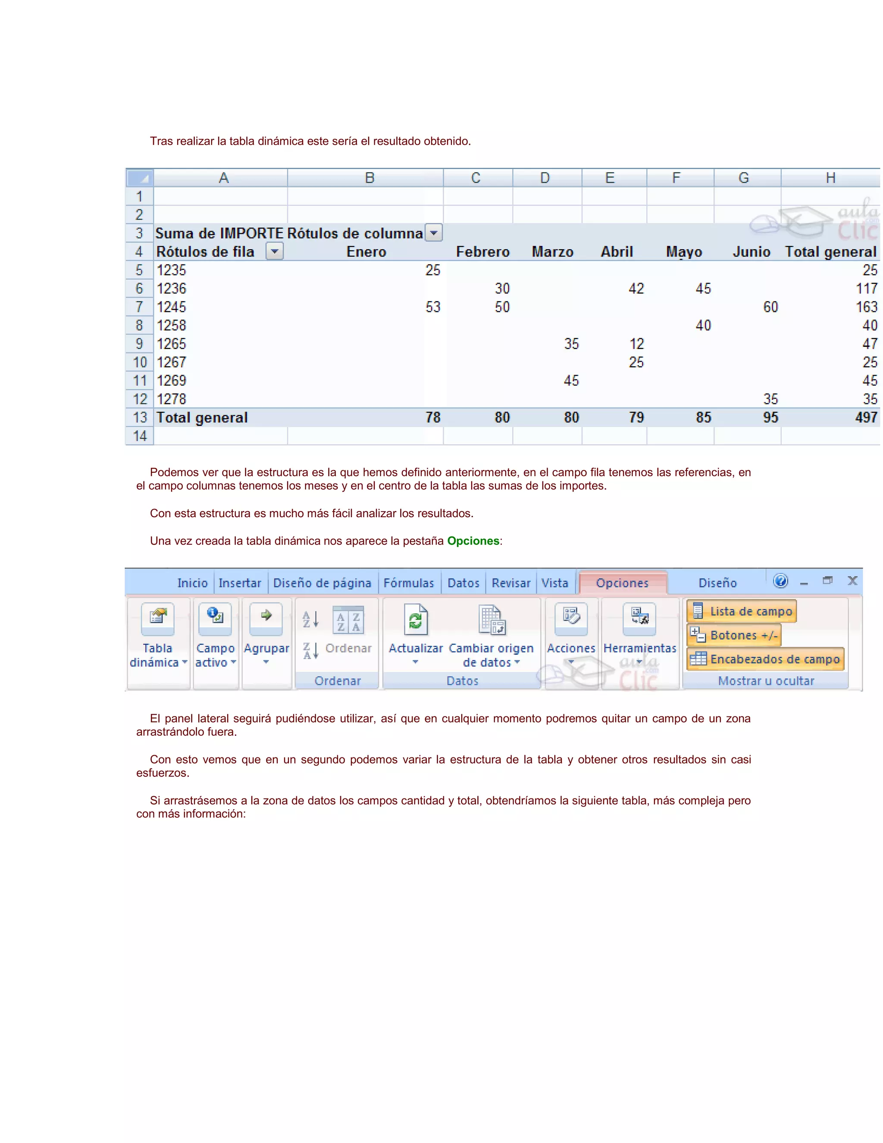Image resolution: width=883 pixels, height=1143 pixels.
Task: Open the Diseño de página tab
Action: 322,583
